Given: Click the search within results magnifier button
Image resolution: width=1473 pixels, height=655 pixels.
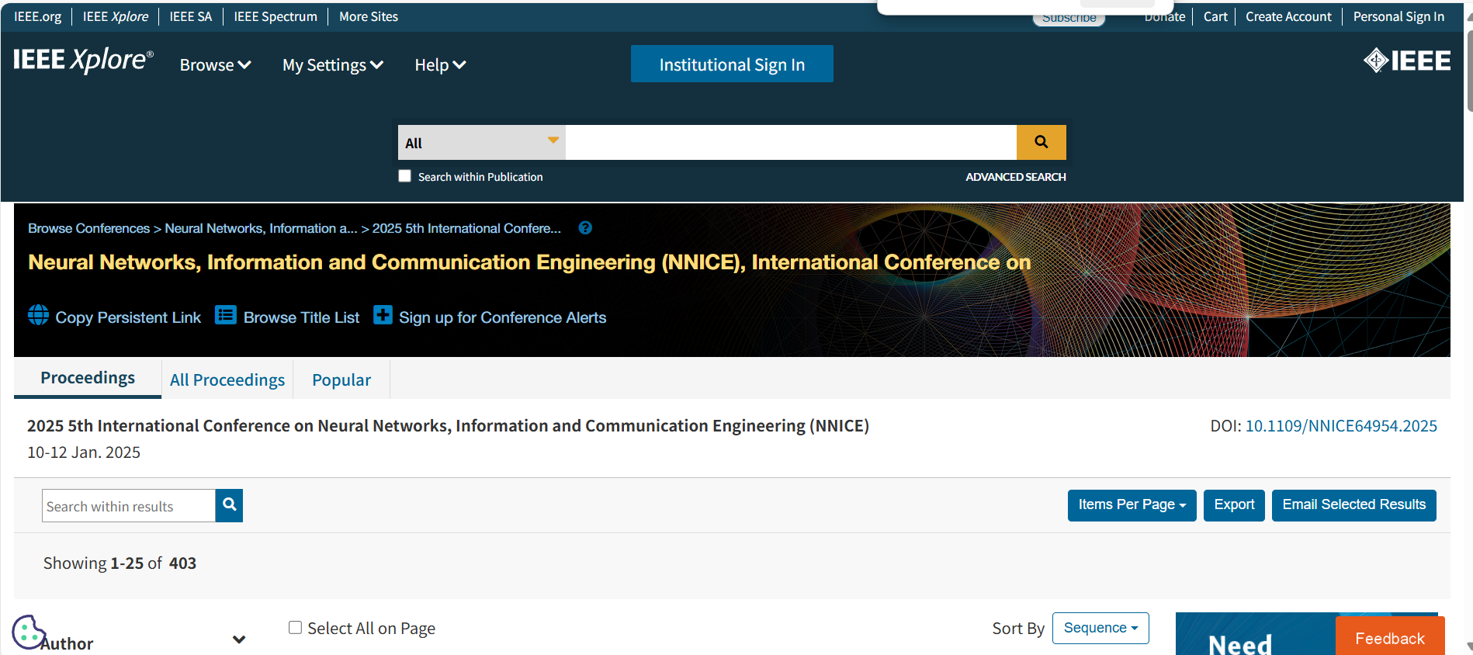Looking at the screenshot, I should coord(229,505).
